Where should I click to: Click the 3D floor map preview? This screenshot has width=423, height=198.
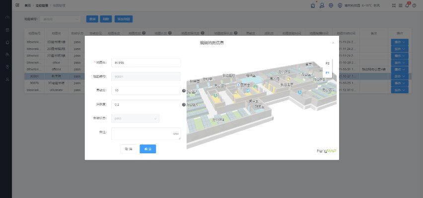(262, 104)
